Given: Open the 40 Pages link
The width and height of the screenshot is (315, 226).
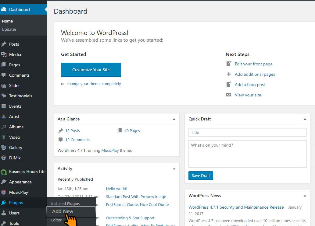Looking at the screenshot, I should pyautogui.click(x=132, y=130).
